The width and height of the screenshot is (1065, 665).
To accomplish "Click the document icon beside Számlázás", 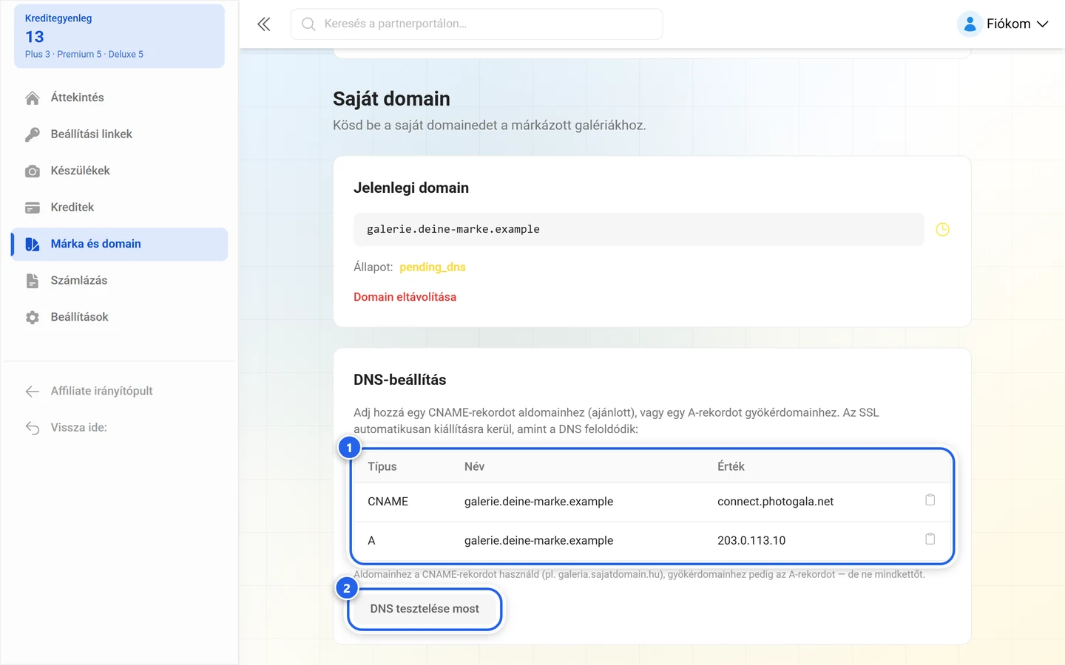I will (x=33, y=281).
